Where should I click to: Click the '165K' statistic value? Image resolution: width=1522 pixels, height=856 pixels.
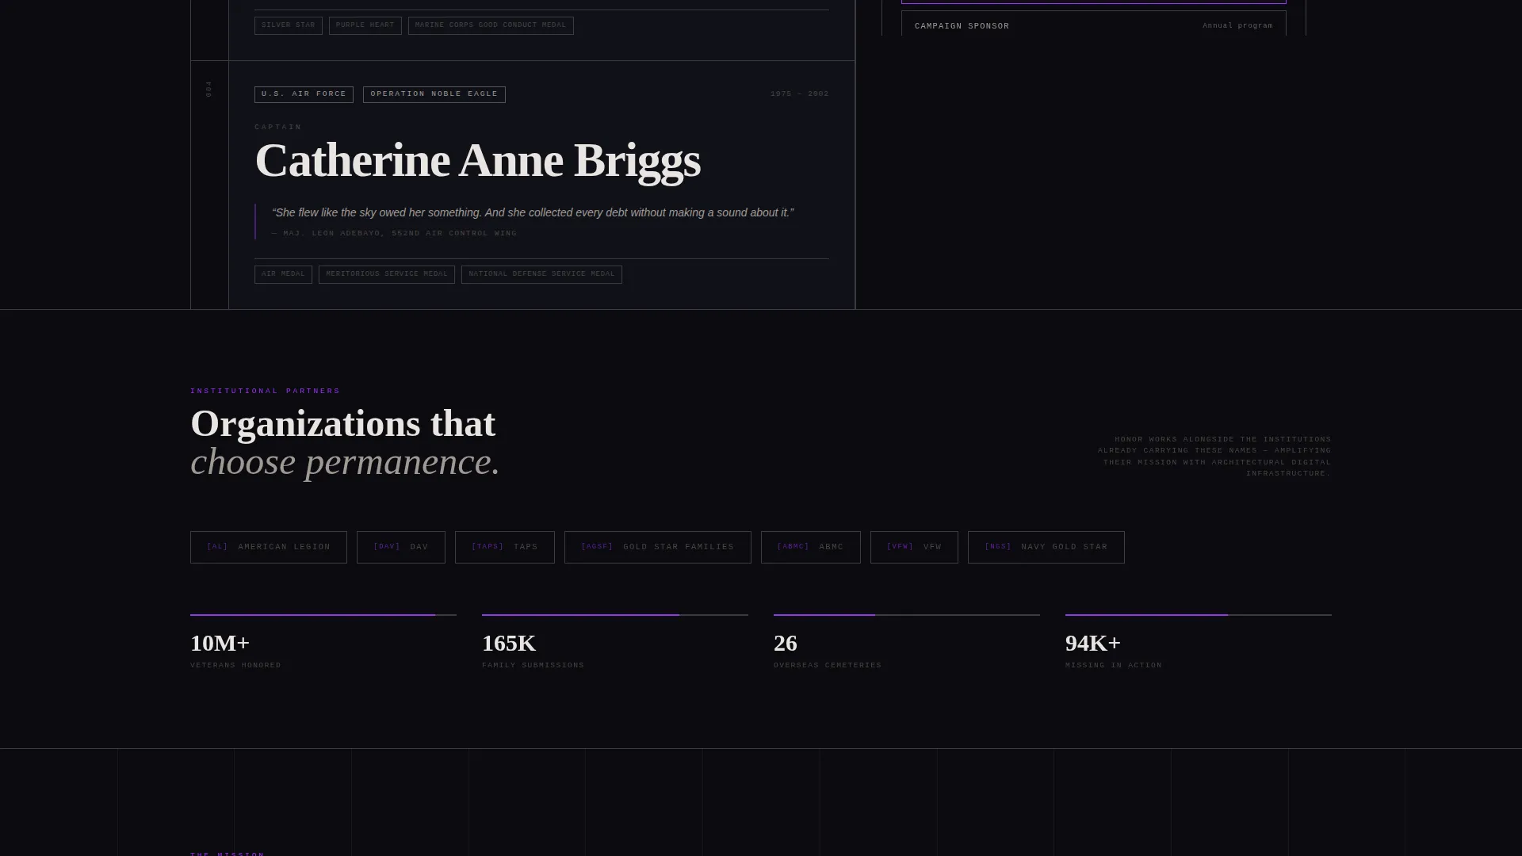509,644
